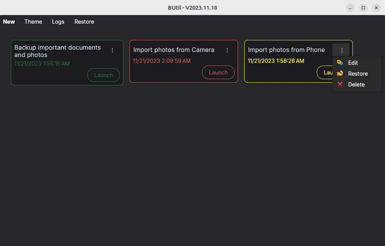385x246 pixels.
Task: Open the Logs menu
Action: [x=58, y=22]
